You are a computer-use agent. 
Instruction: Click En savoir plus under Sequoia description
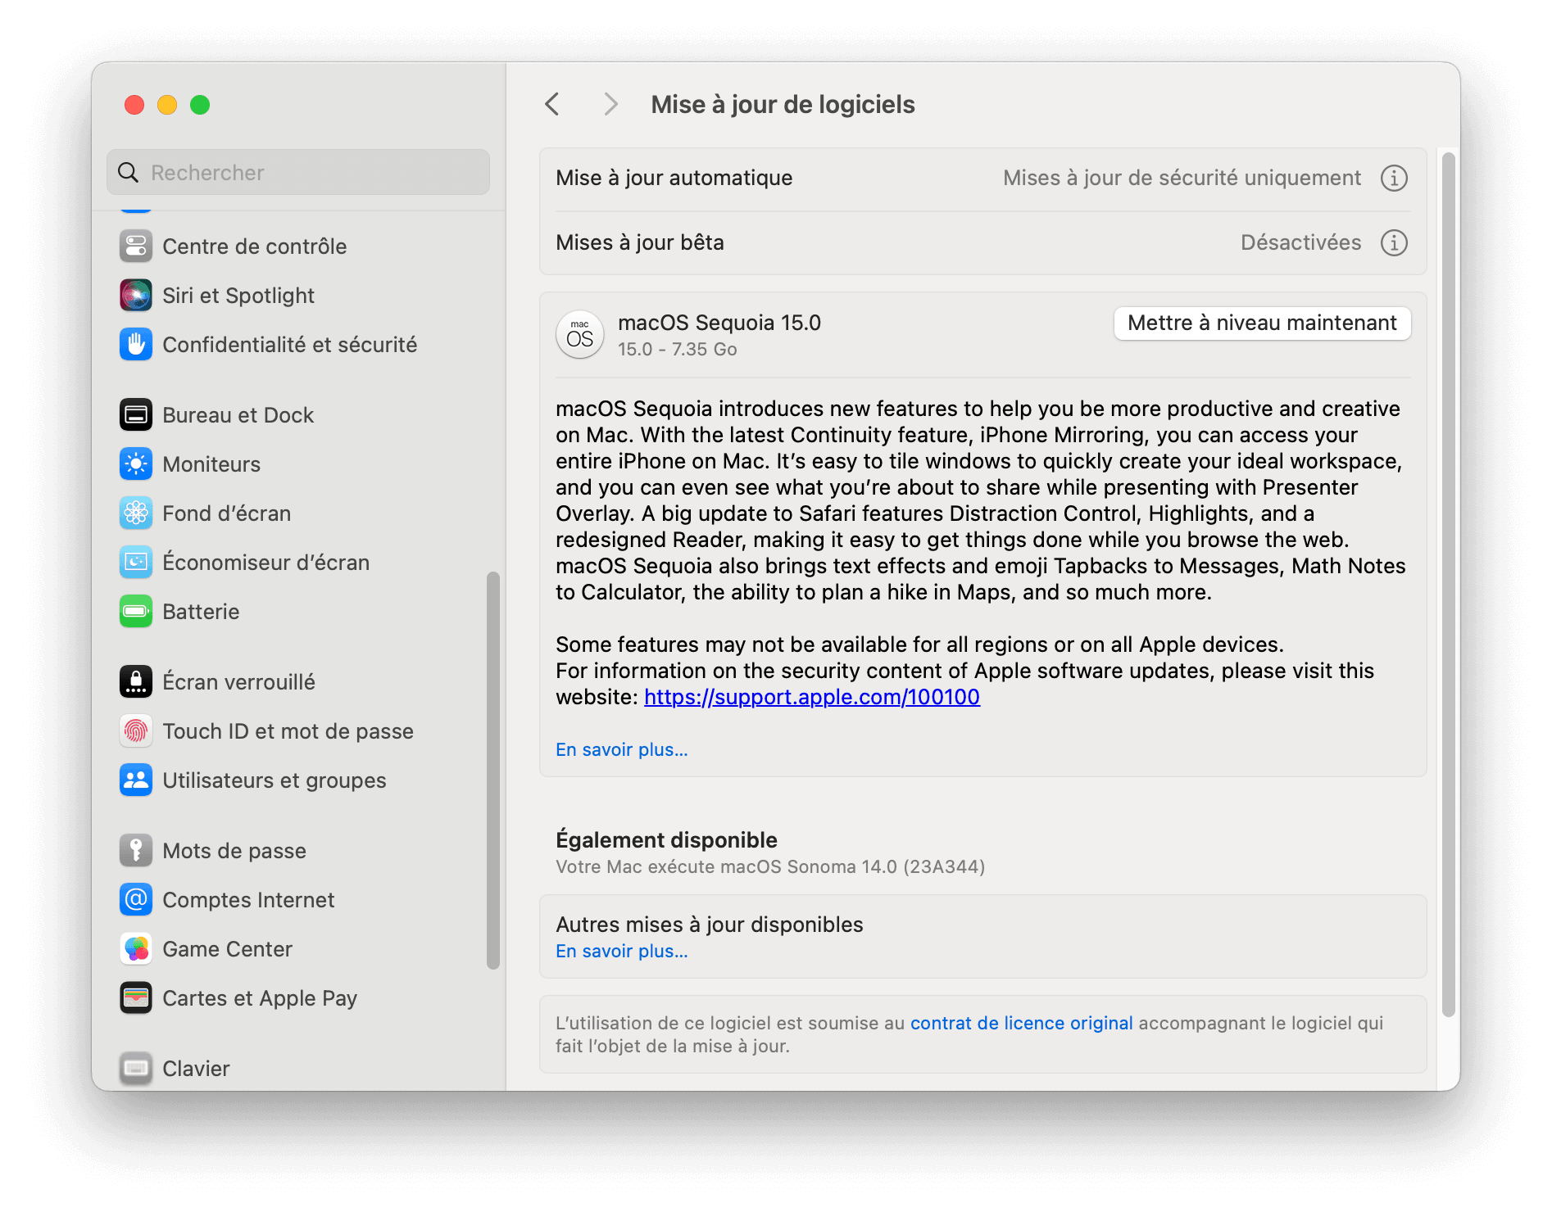(x=622, y=749)
